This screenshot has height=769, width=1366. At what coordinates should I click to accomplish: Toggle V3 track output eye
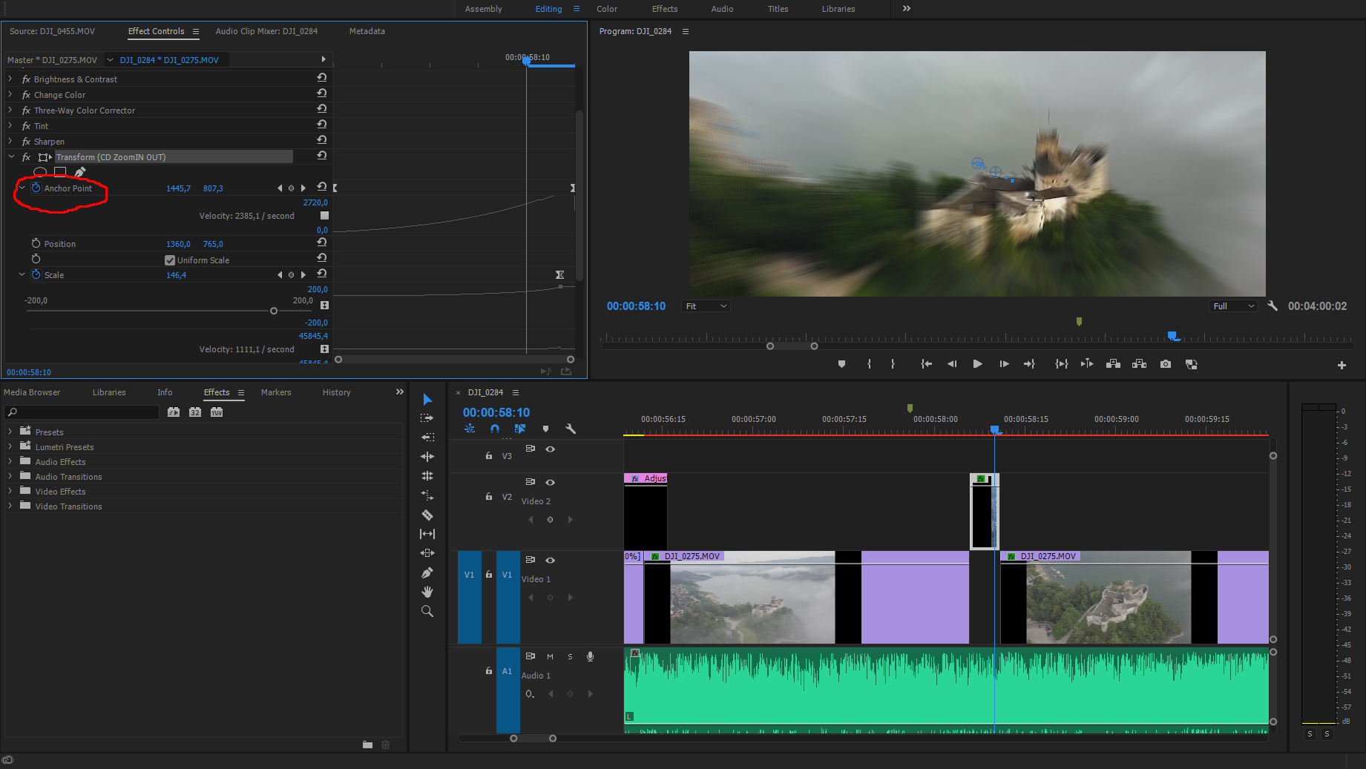tap(551, 449)
